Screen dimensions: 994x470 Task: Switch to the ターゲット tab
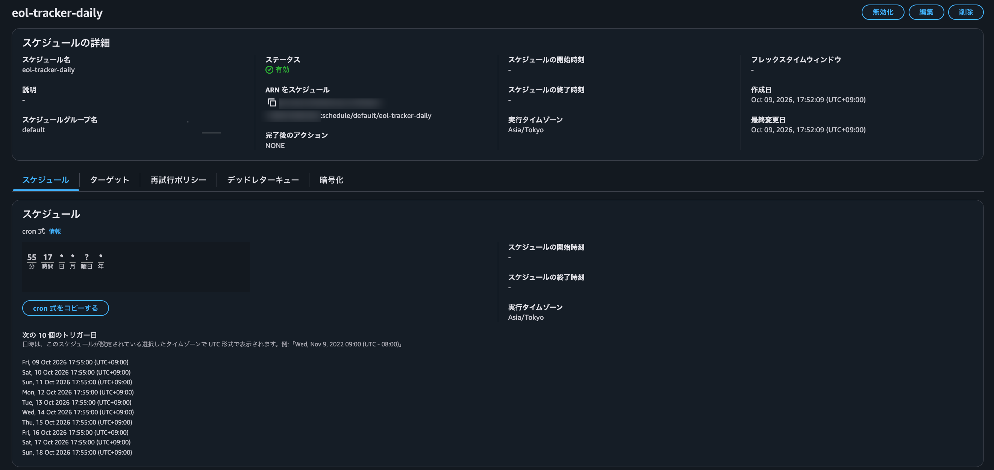tap(109, 180)
